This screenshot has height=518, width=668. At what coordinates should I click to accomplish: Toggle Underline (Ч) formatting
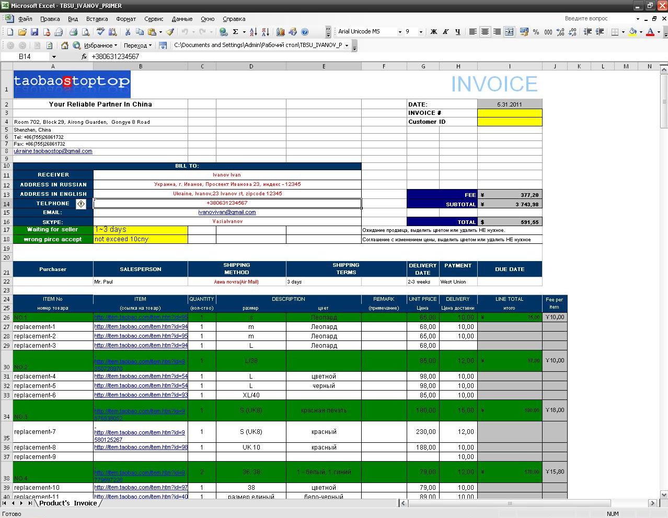(457, 32)
